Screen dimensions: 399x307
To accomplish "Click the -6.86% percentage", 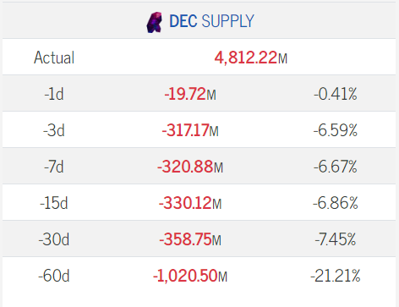I will pyautogui.click(x=336, y=203).
